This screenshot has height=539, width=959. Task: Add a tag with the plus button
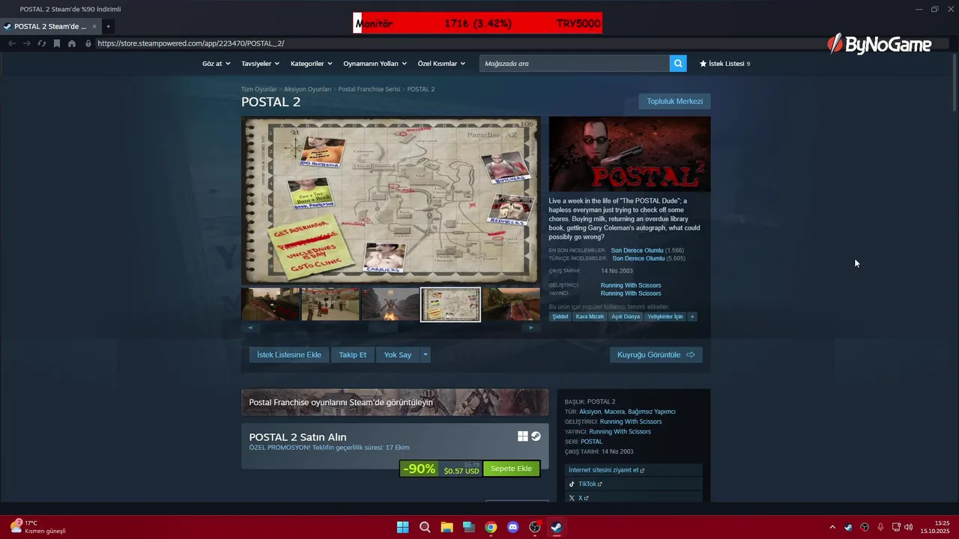pos(692,317)
